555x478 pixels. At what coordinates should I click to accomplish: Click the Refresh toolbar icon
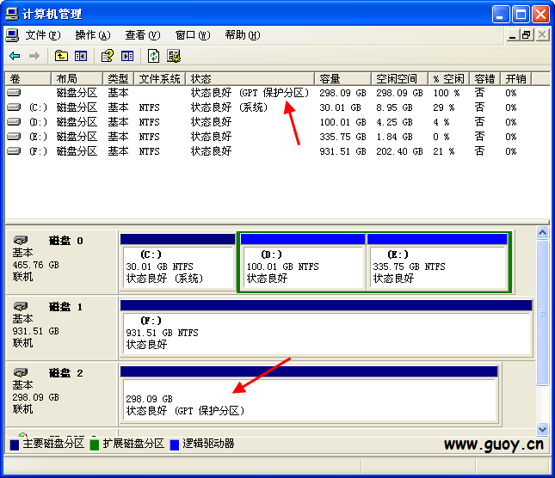(x=153, y=56)
